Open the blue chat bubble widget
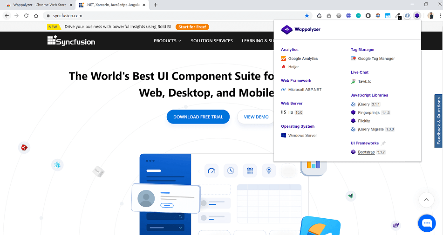This screenshot has width=443, height=235. point(427,223)
